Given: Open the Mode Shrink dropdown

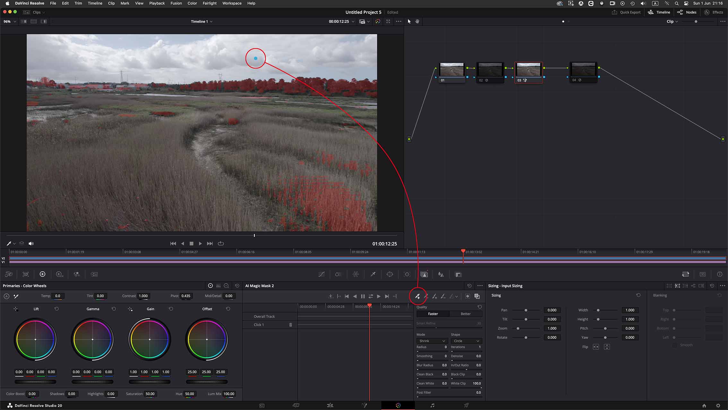Looking at the screenshot, I should tap(432, 341).
